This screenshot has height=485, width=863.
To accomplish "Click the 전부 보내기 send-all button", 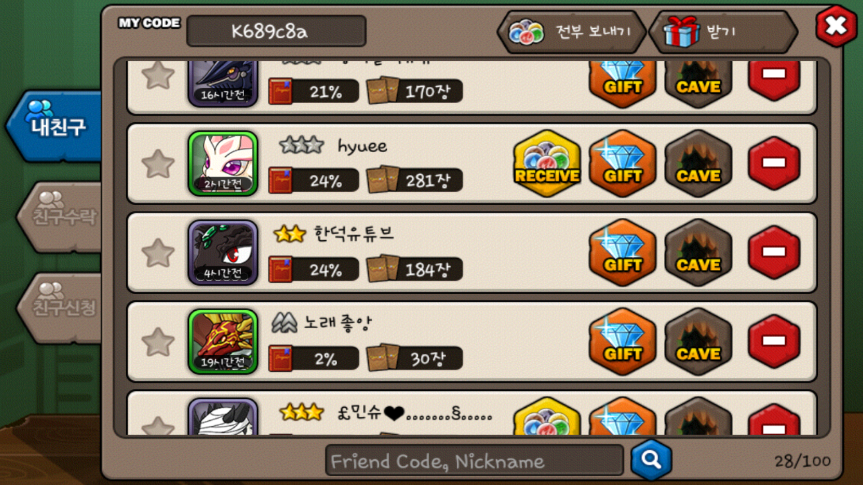I will coord(572,32).
